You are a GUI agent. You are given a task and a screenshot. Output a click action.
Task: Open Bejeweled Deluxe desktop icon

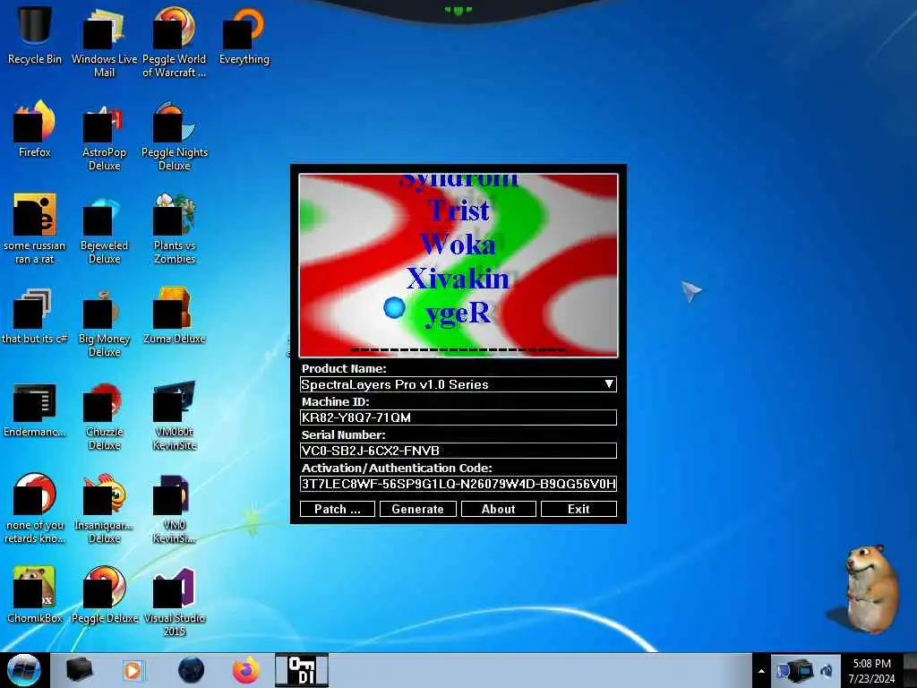104,228
